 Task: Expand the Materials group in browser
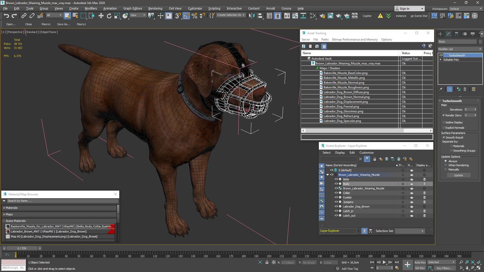tap(4, 208)
